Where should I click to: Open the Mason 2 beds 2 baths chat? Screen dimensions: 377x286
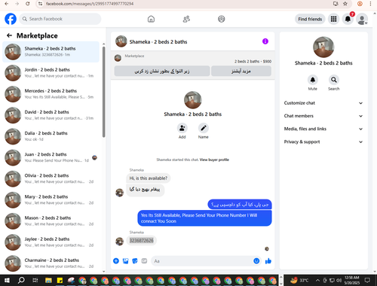51,221
